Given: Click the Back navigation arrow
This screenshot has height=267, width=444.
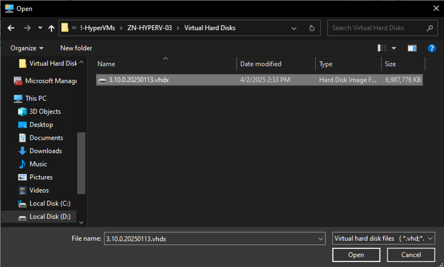Looking at the screenshot, I should coord(11,28).
